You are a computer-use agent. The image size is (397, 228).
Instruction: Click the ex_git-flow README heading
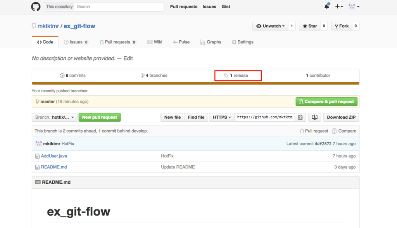78,212
